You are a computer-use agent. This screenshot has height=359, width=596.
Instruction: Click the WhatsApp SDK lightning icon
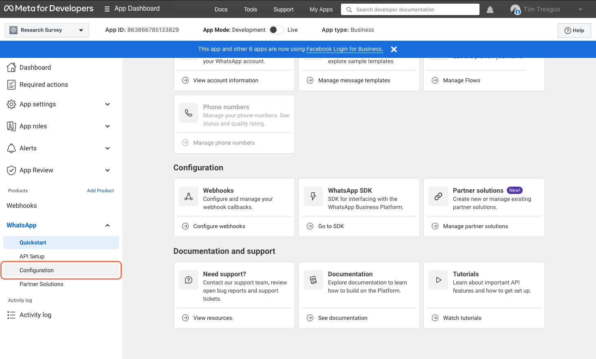313,197
